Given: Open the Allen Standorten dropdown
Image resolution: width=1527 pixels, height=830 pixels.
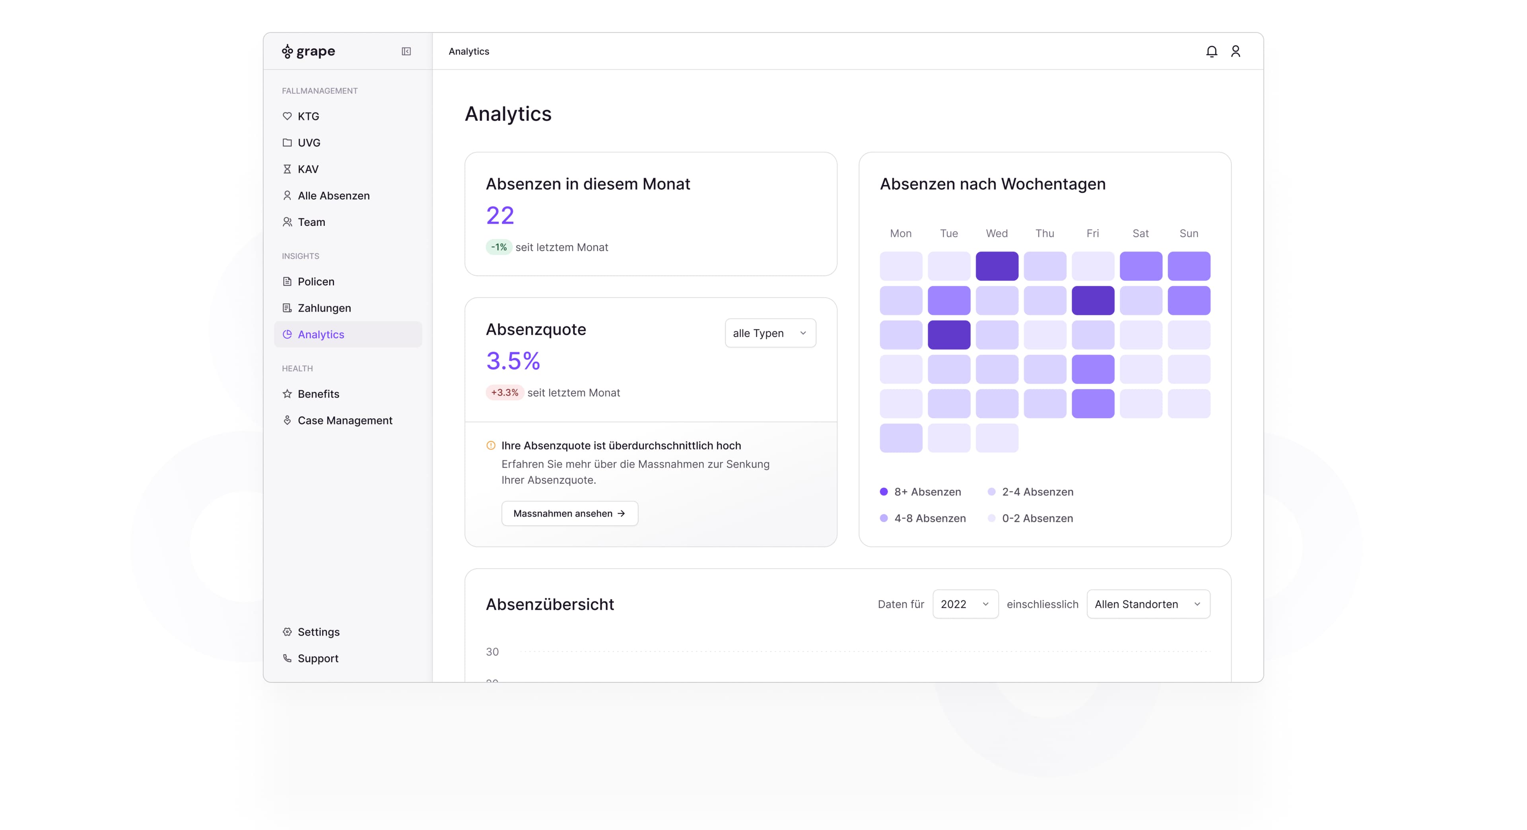Looking at the screenshot, I should tap(1148, 604).
